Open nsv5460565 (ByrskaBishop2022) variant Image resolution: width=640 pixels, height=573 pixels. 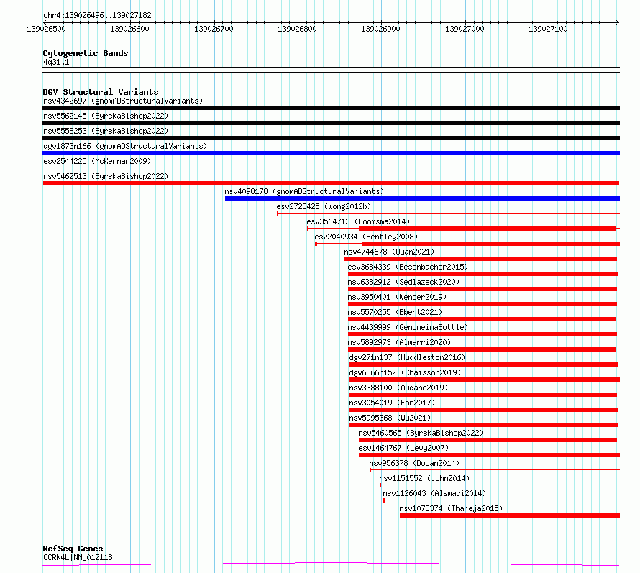click(421, 433)
